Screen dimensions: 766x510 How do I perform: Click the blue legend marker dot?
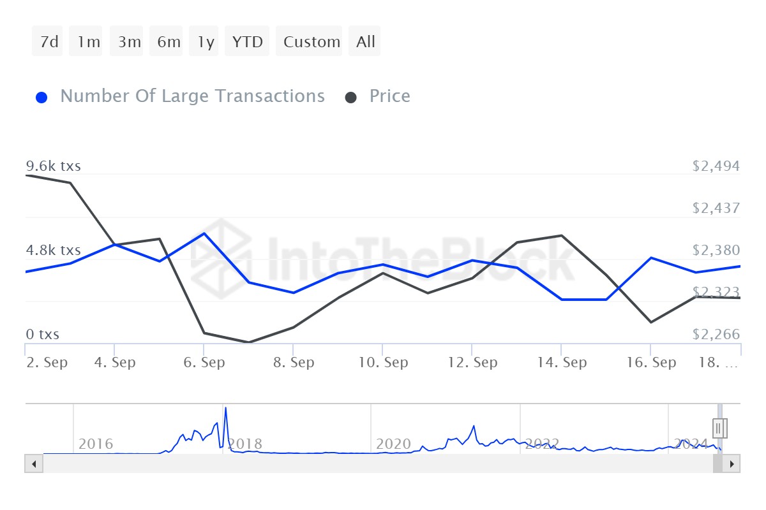[x=42, y=98]
